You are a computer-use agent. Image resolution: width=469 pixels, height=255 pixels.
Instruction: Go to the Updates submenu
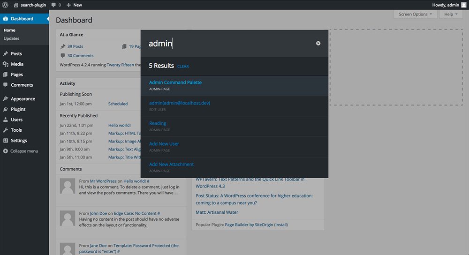click(x=11, y=38)
